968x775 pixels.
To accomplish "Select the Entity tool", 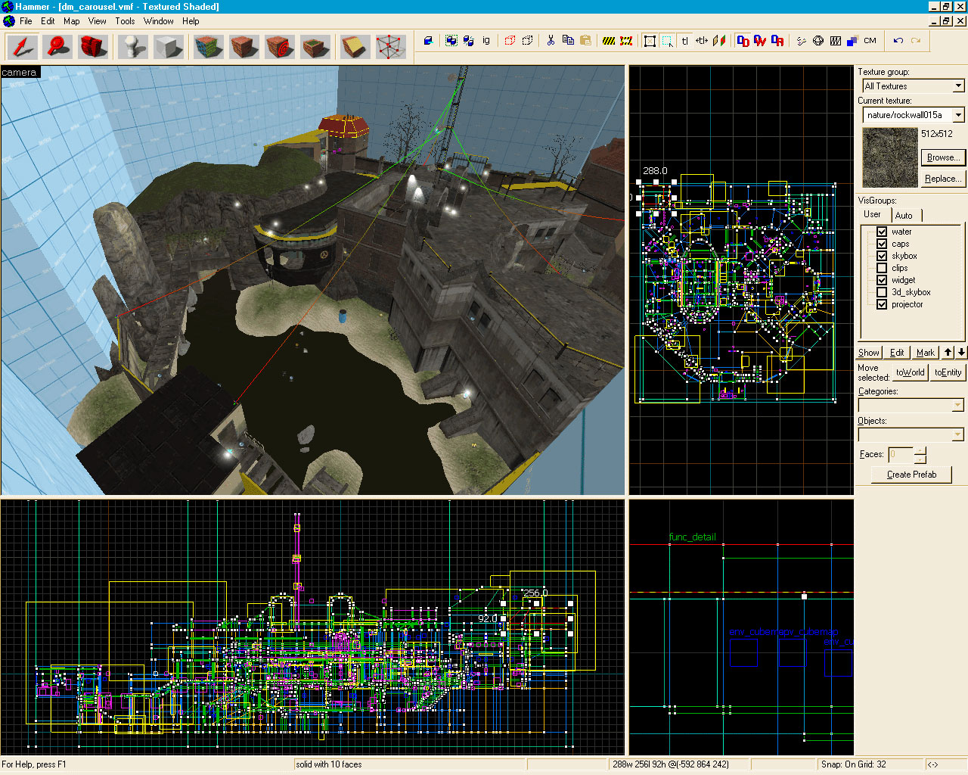I will pos(131,45).
